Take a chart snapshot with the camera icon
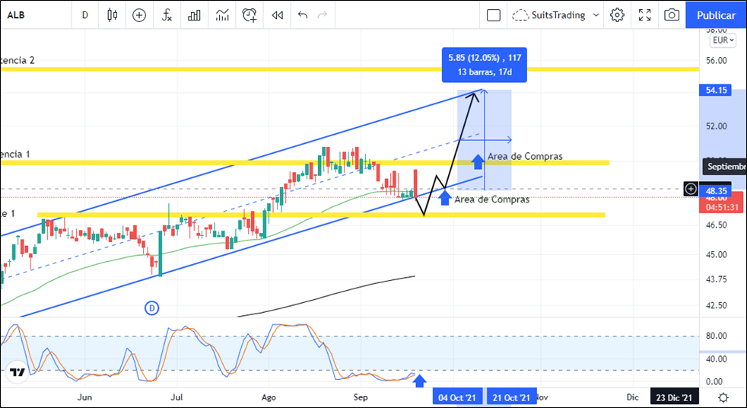 (672, 14)
